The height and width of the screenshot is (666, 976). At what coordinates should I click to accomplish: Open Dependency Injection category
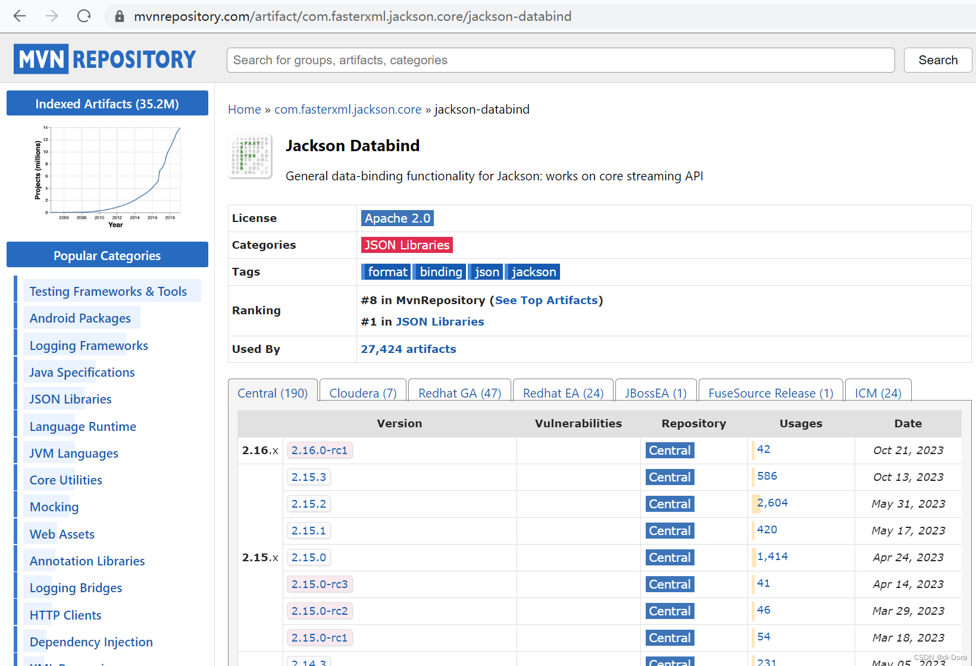click(x=91, y=642)
